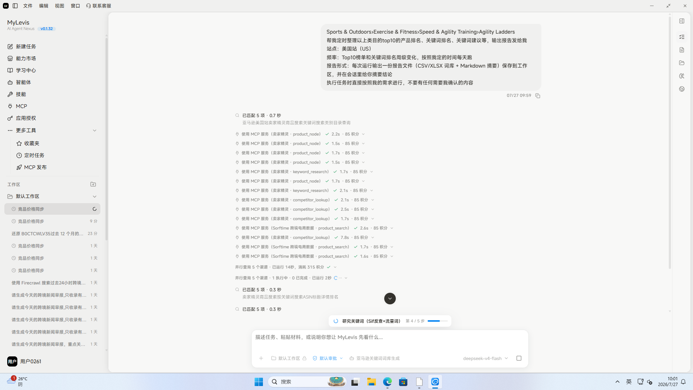Open the folder icon in right rail

click(x=682, y=63)
